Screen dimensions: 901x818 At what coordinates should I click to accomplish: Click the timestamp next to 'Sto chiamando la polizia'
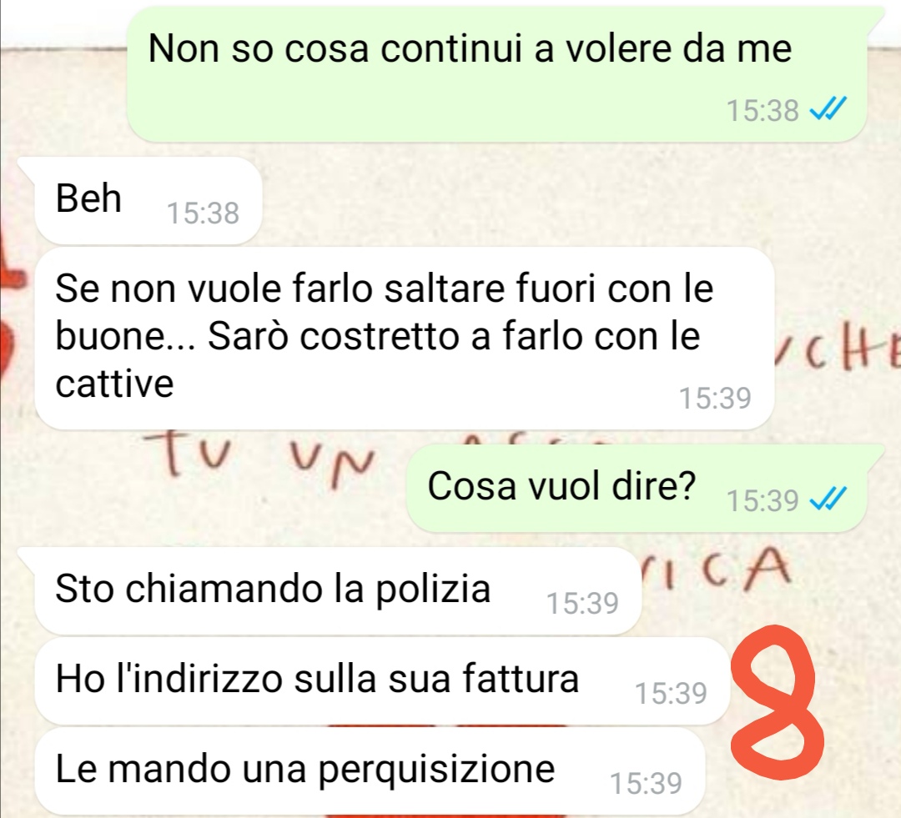point(582,603)
